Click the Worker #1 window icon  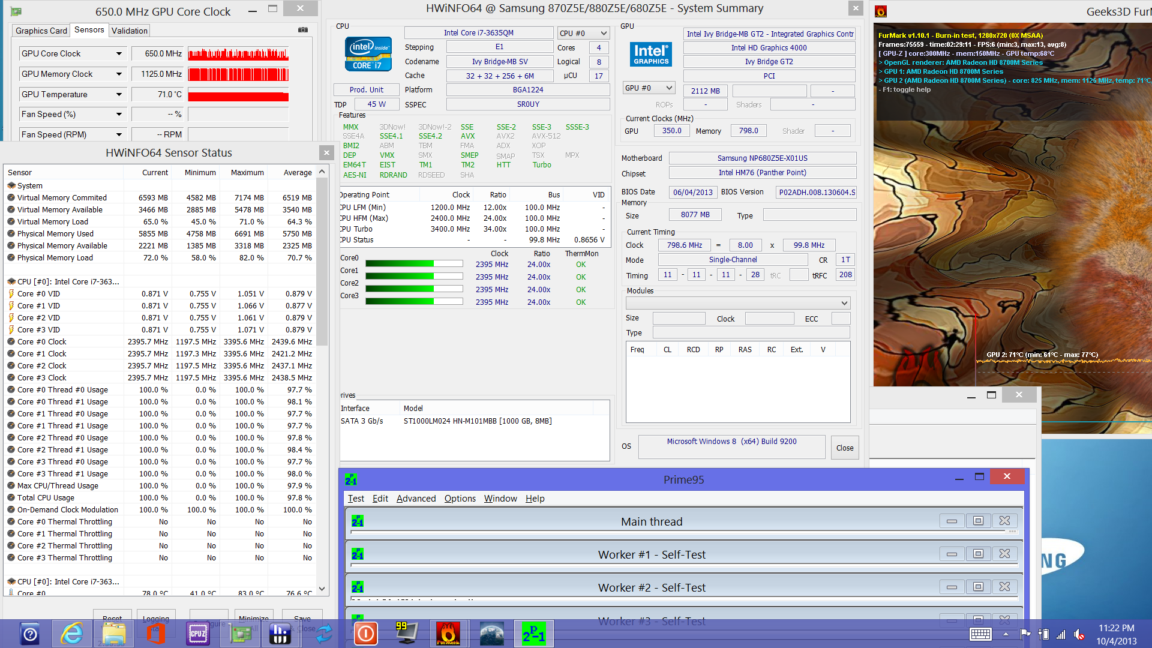358,554
